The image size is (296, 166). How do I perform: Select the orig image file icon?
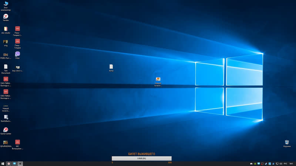[x=6, y=43]
